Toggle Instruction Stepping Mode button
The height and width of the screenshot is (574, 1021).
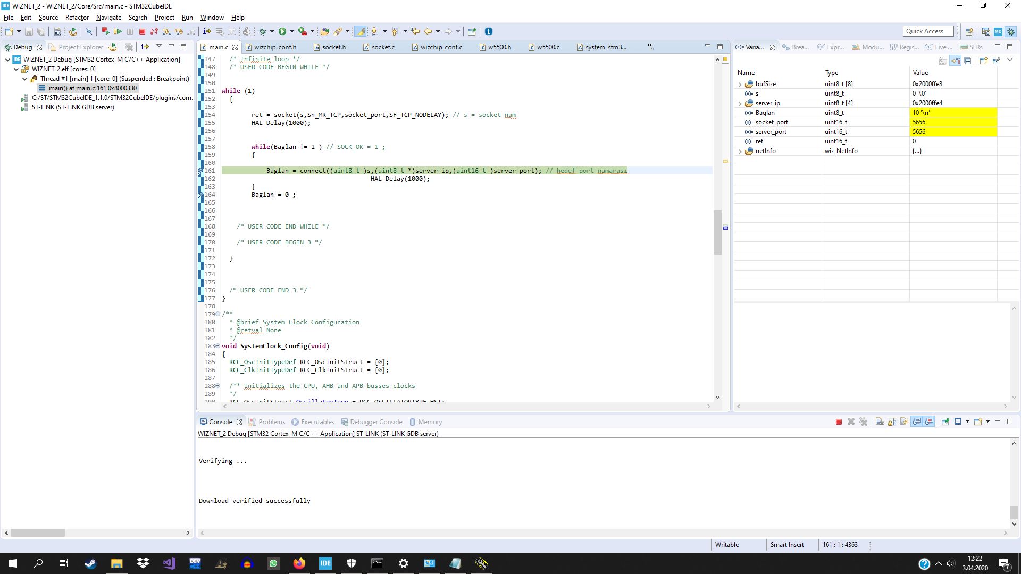click(207, 31)
